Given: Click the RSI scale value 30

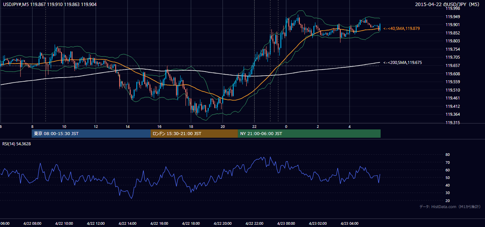Looking at the screenshot, I should [447, 193].
